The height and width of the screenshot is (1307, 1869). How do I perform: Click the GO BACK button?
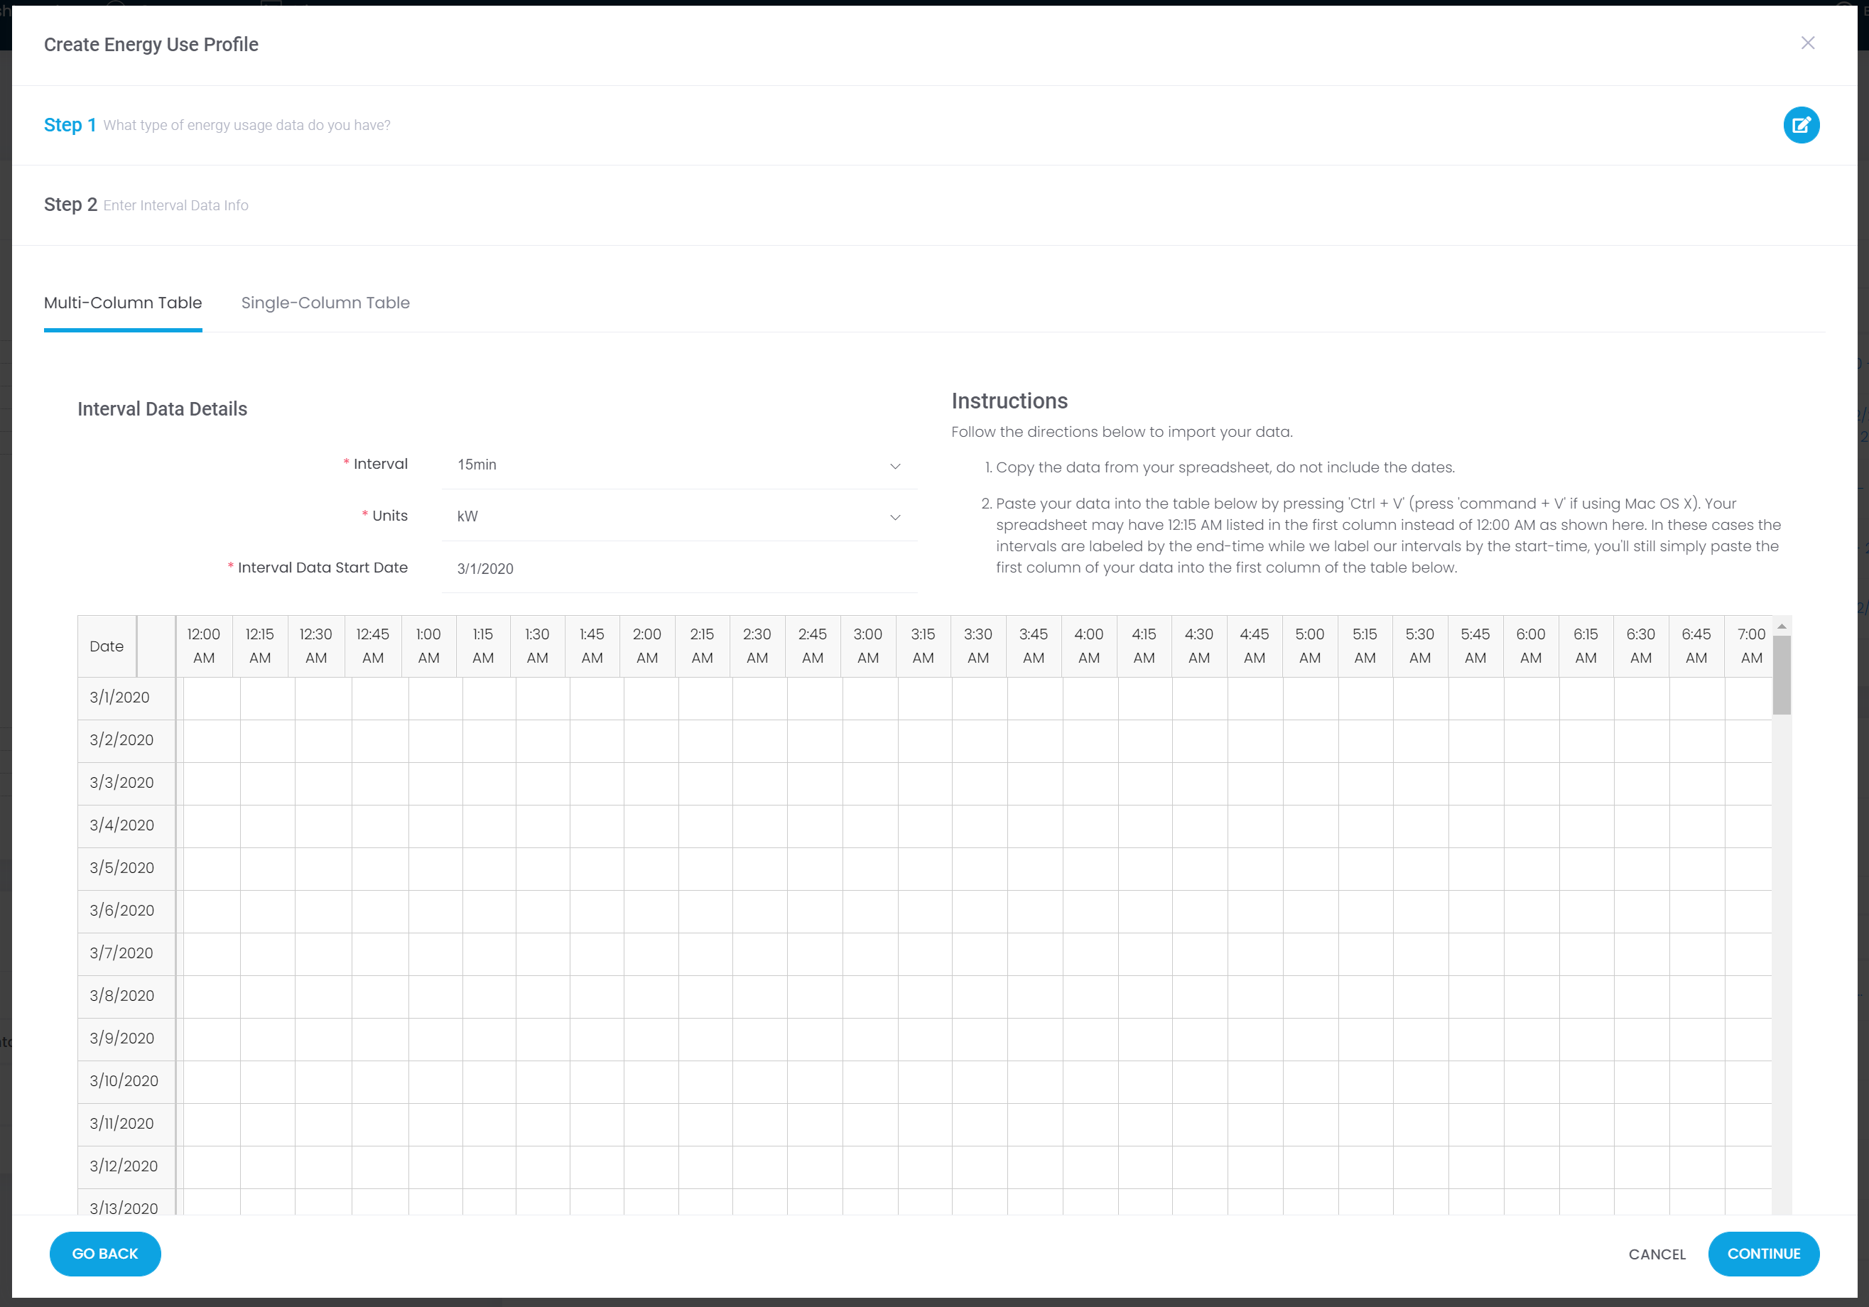(x=105, y=1253)
